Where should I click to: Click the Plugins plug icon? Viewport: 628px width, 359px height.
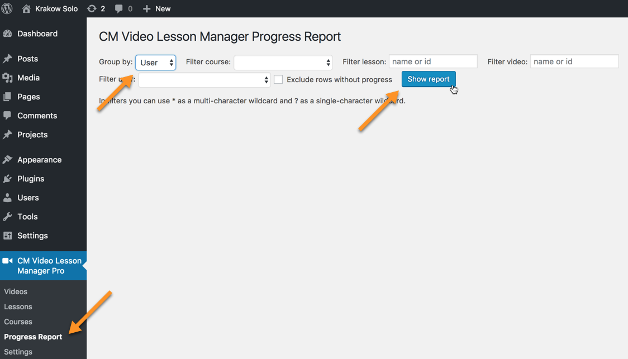tap(7, 179)
